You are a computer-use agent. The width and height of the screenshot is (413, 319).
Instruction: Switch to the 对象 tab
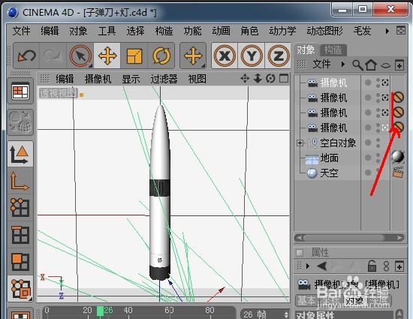pos(306,50)
